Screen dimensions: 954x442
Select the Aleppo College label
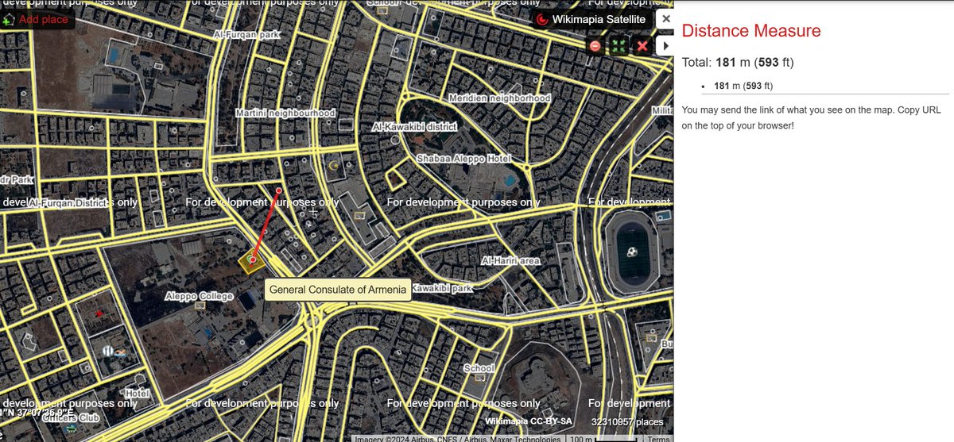199,296
